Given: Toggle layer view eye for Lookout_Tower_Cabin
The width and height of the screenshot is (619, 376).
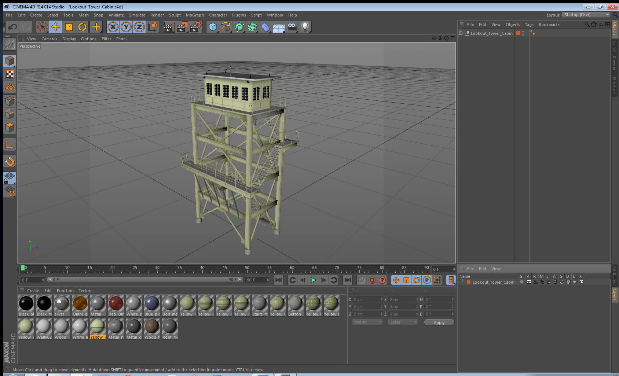Looking at the screenshot, I should pyautogui.click(x=529, y=282).
